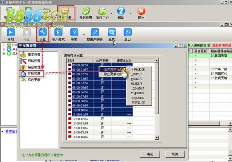The image size is (232, 162).
Task: Click the 开始 start play icon
Action: click(11, 32)
